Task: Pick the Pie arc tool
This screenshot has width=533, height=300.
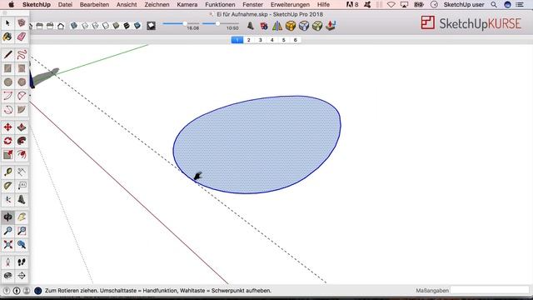Action: (x=22, y=109)
